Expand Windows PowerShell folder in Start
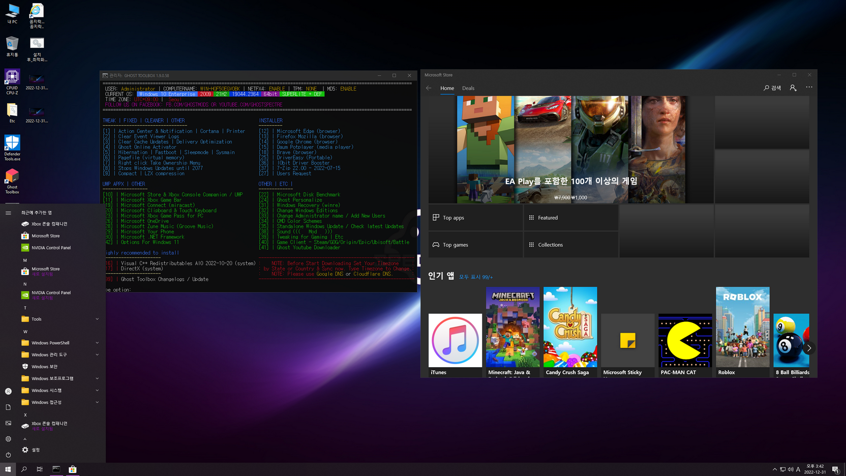This screenshot has height=476, width=846. (61, 343)
